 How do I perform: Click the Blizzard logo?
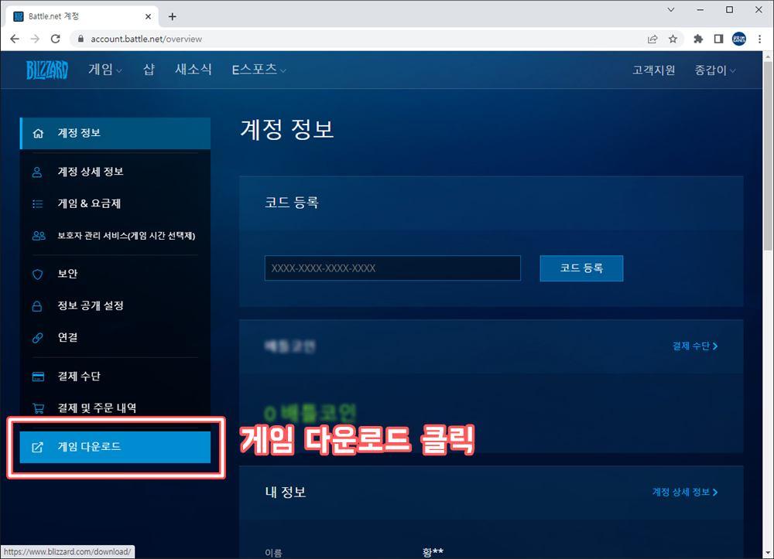pos(47,70)
